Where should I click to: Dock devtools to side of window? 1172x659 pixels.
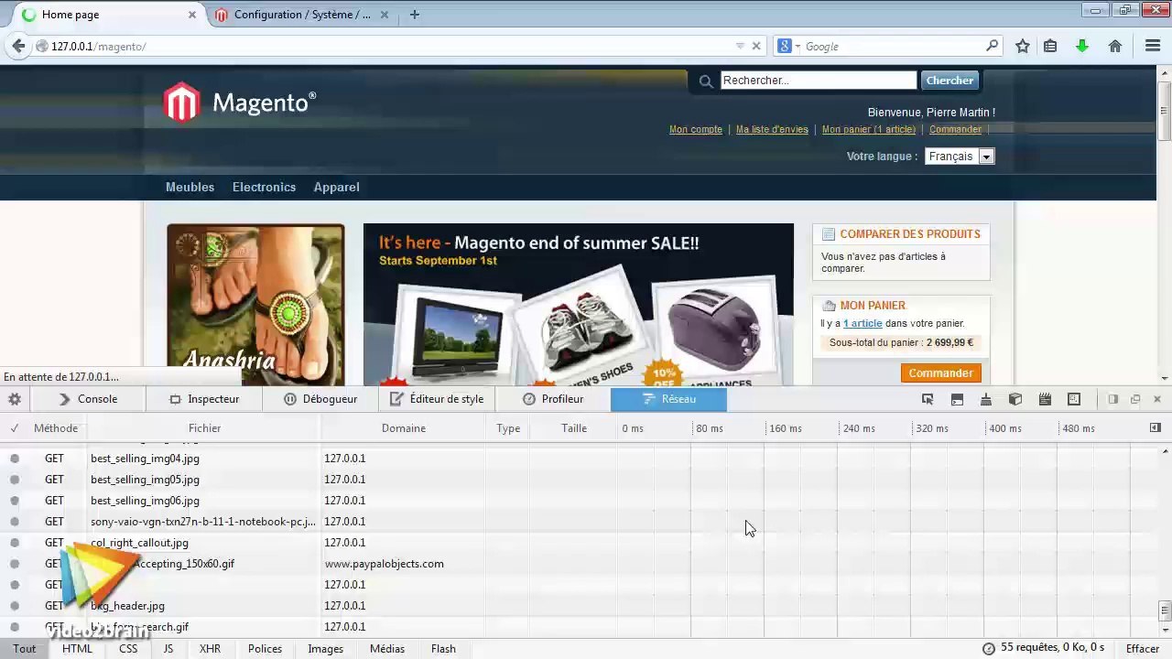coord(1113,399)
